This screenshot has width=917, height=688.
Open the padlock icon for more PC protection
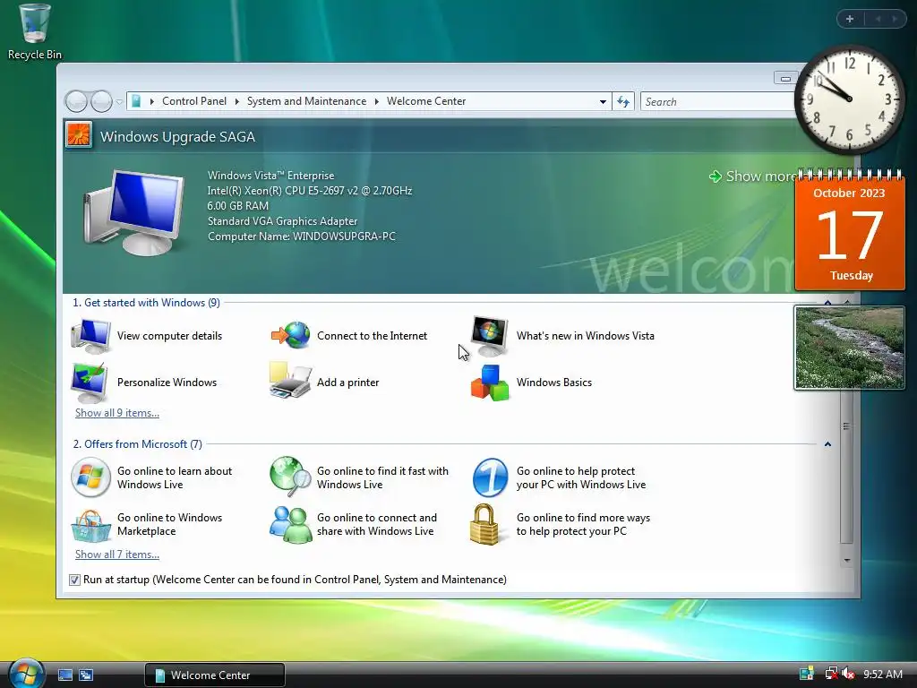pyautogui.click(x=484, y=524)
